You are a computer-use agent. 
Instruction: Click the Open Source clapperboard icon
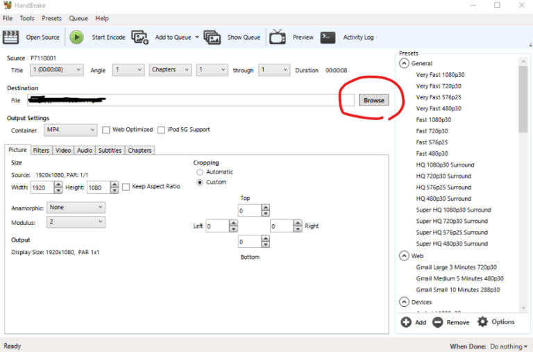(x=11, y=37)
